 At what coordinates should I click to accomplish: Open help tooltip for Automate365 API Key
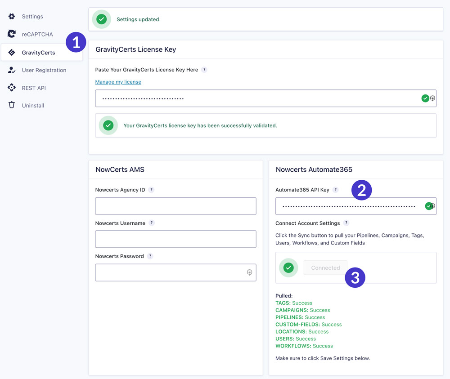(x=335, y=190)
